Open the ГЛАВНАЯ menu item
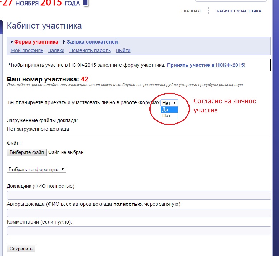This screenshot has height=256, width=280. click(x=191, y=11)
